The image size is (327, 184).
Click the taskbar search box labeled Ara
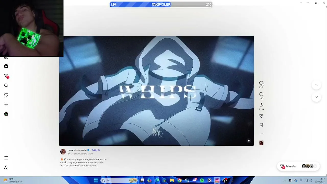point(119,180)
